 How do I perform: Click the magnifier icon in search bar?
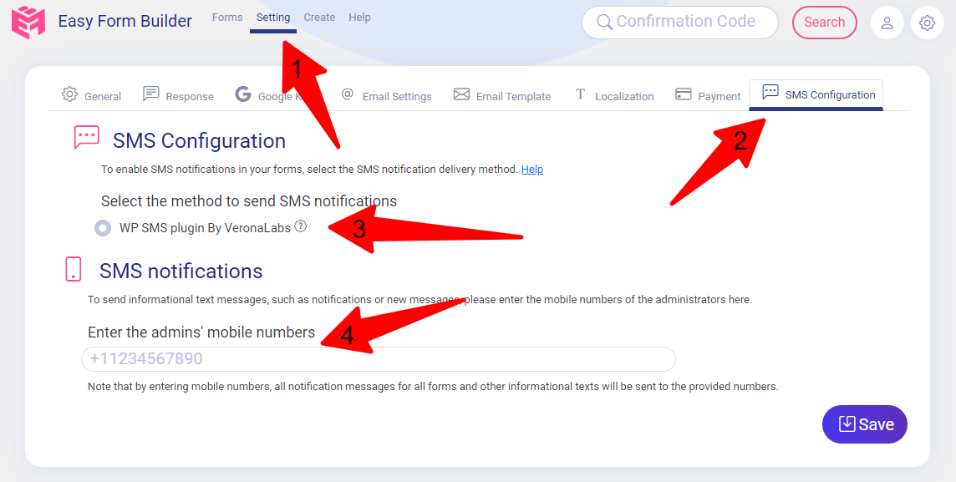click(603, 23)
